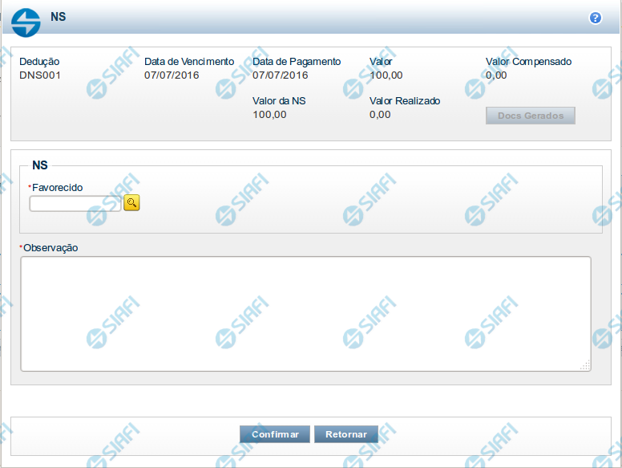Open the Favorecido search magnifier lookup
The image size is (622, 468).
(x=131, y=203)
